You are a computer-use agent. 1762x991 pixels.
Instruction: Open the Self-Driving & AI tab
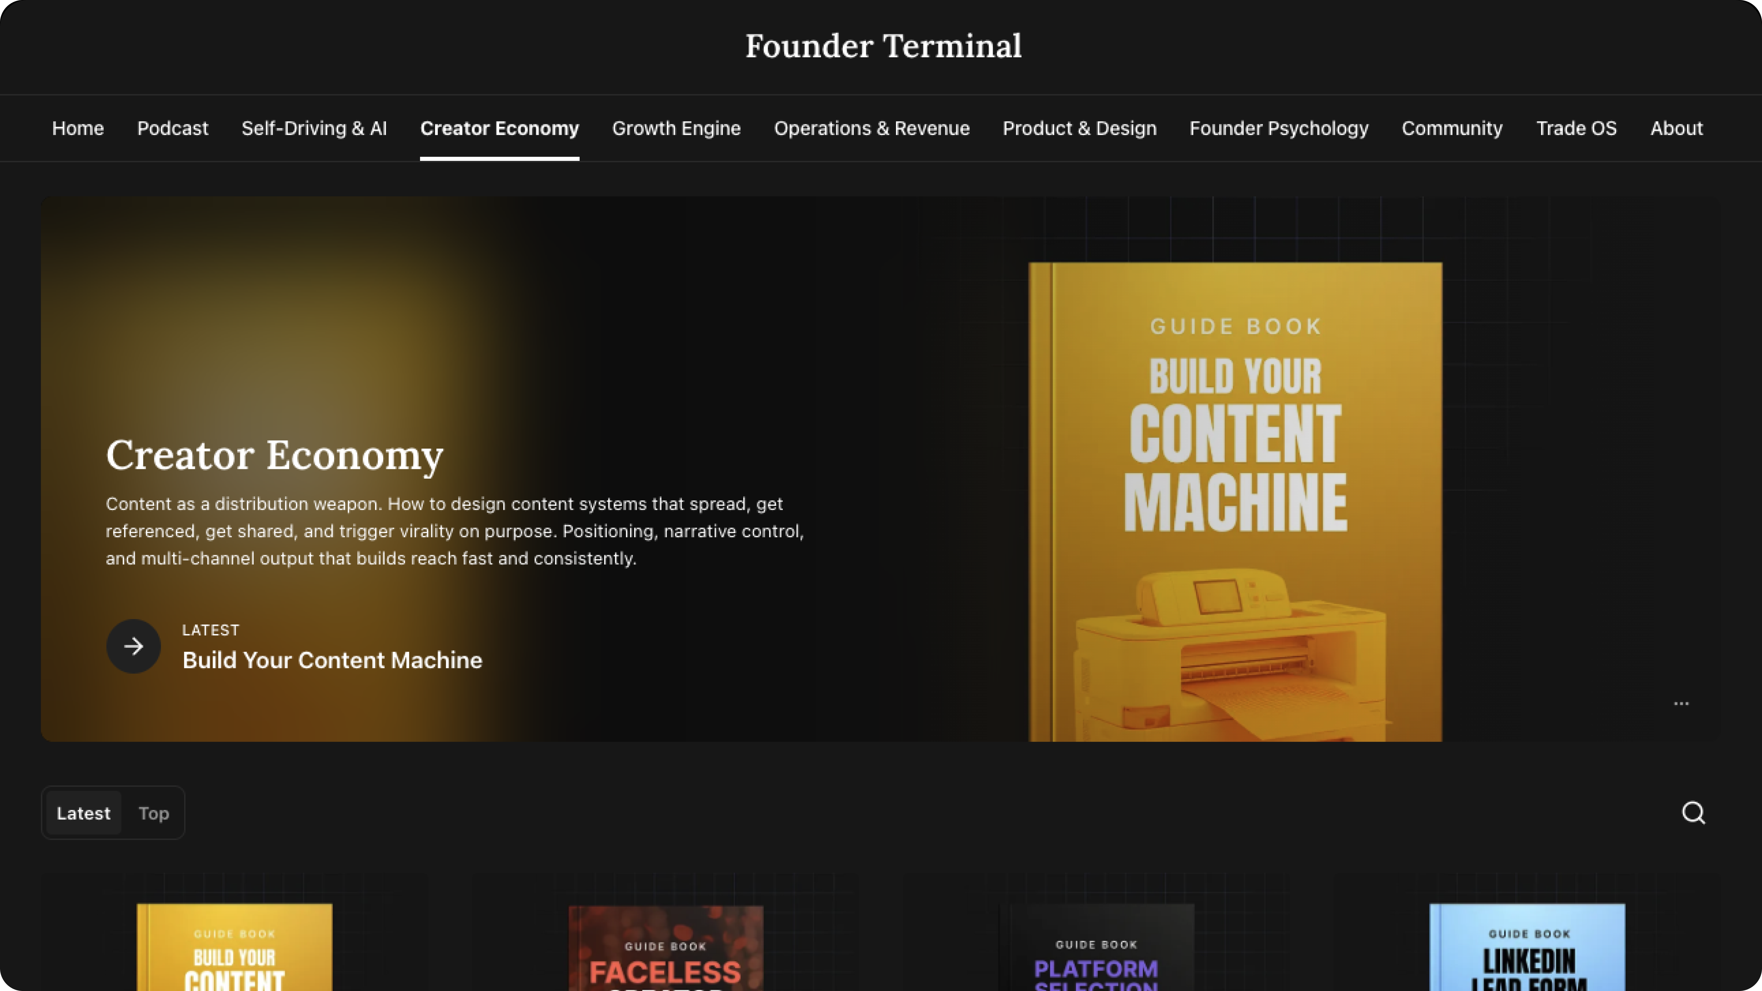(314, 128)
